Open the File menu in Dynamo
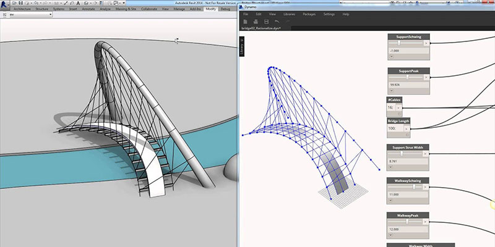 (246, 14)
